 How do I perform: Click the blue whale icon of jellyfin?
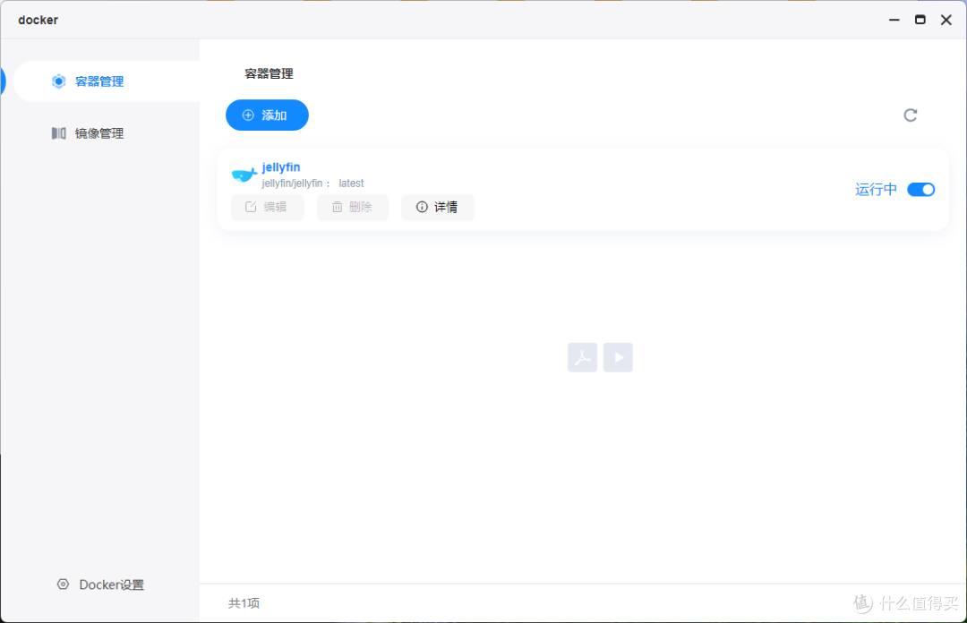[x=244, y=175]
